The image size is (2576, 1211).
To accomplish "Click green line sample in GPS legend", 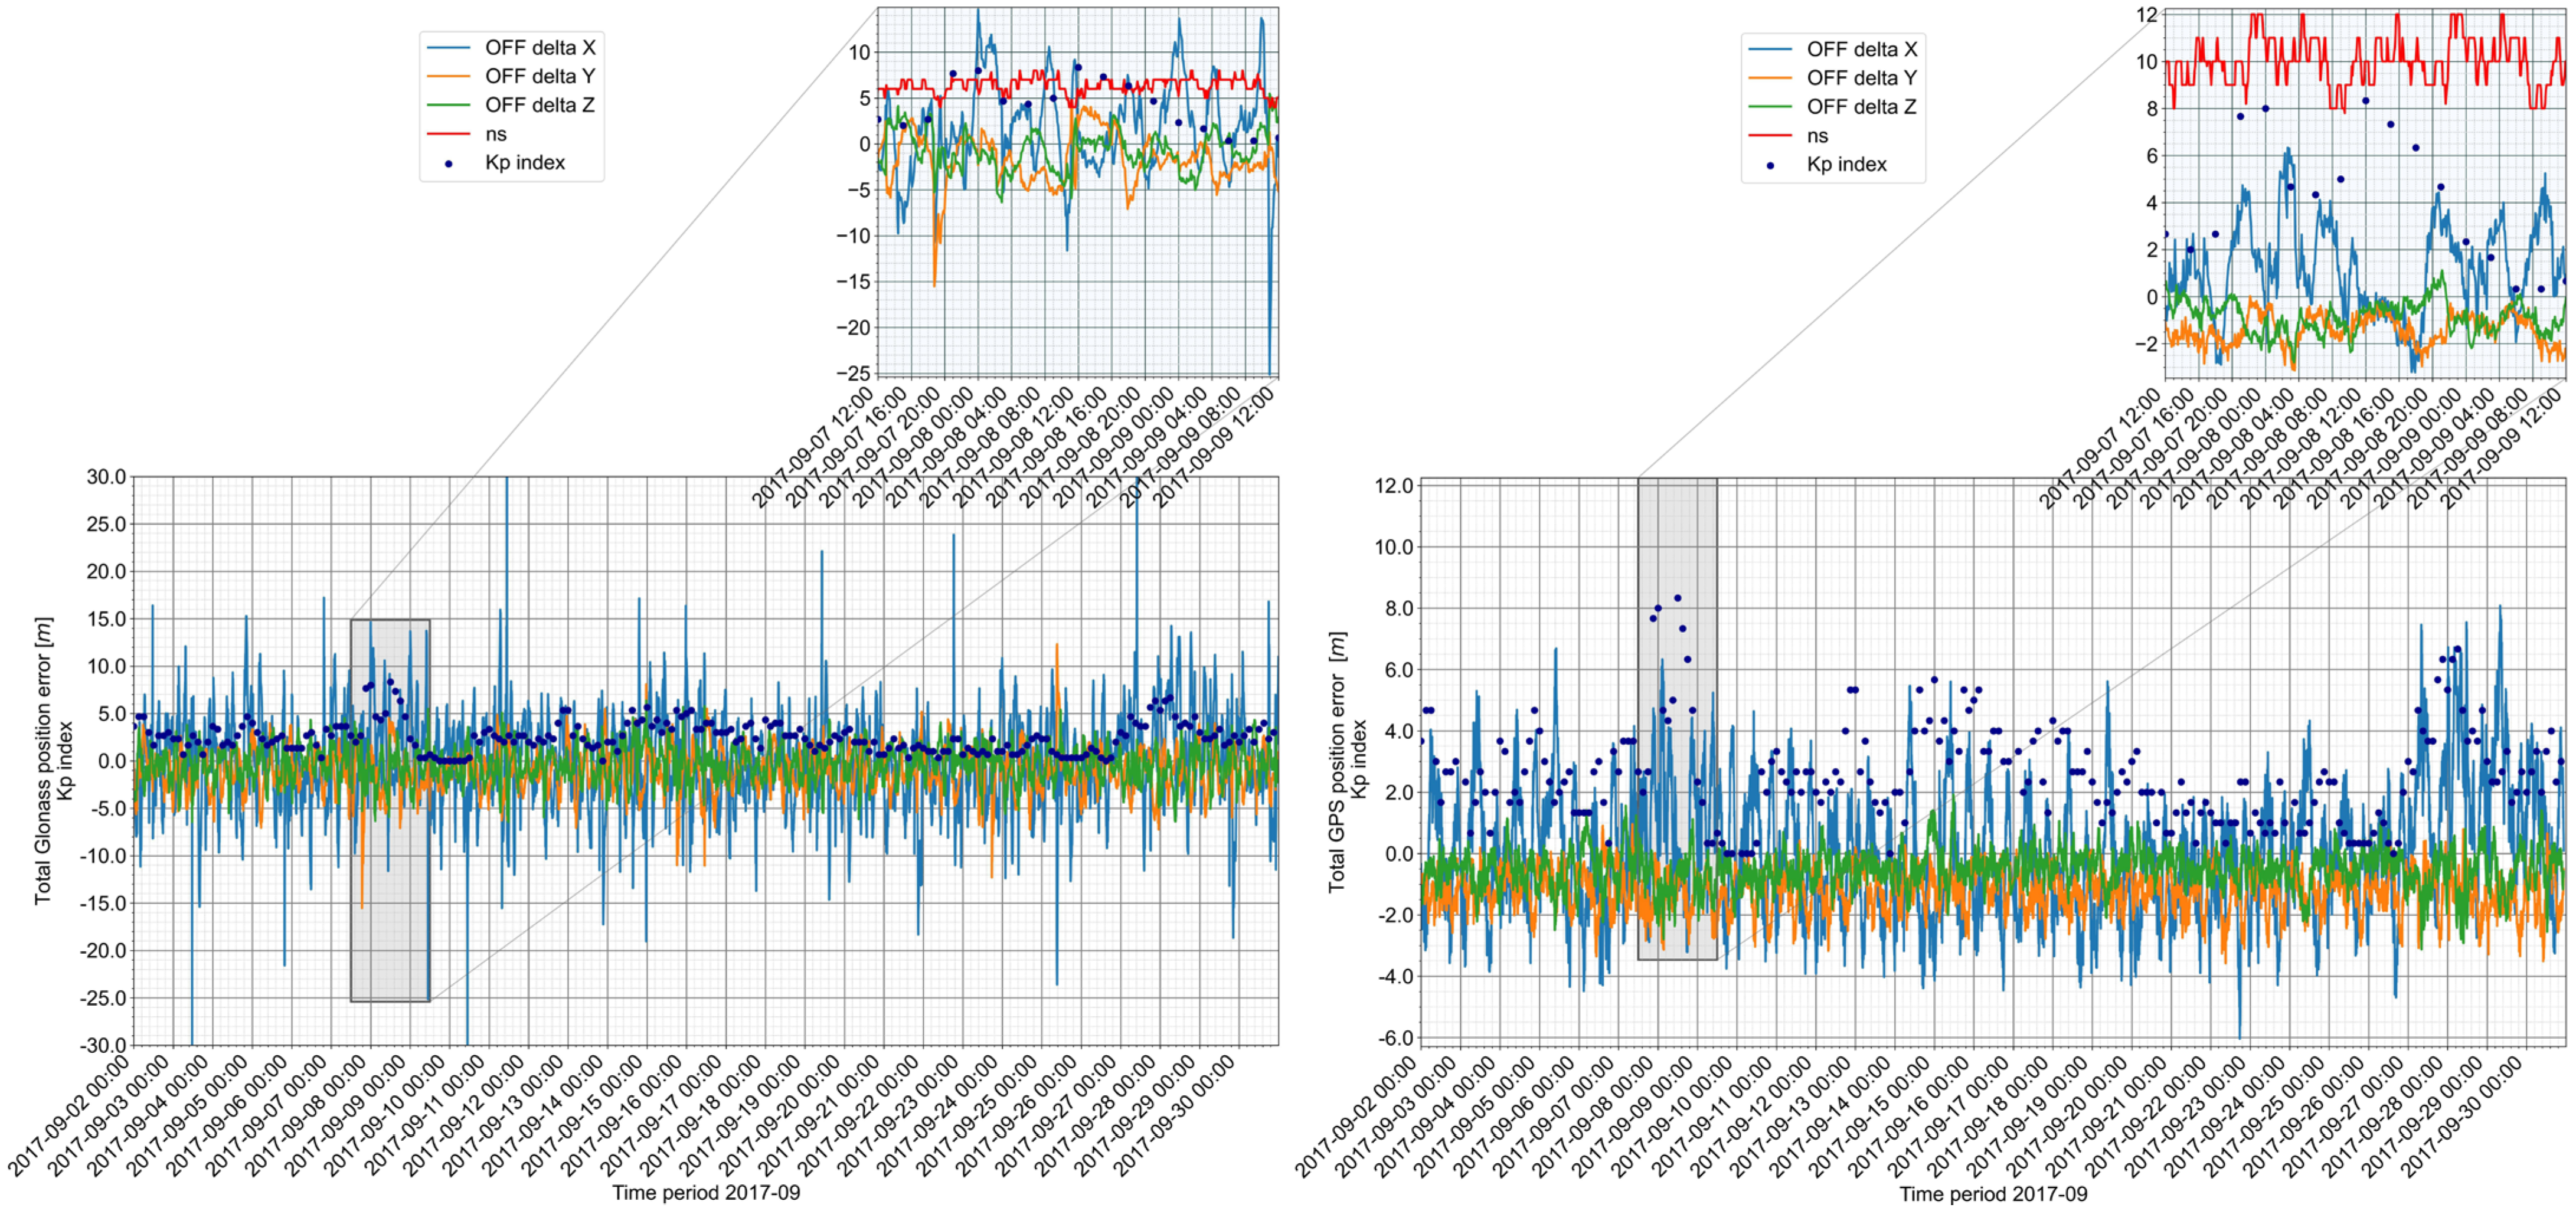I will [1770, 107].
